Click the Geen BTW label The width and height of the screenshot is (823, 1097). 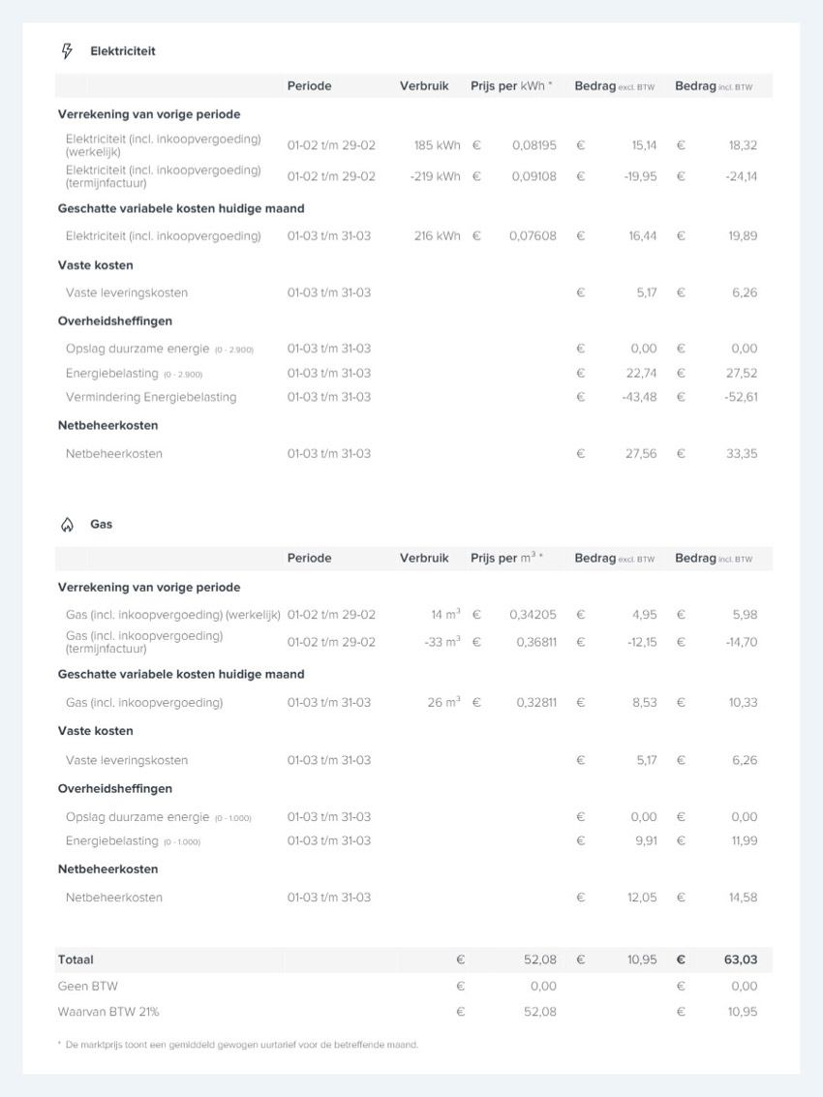tap(87, 987)
